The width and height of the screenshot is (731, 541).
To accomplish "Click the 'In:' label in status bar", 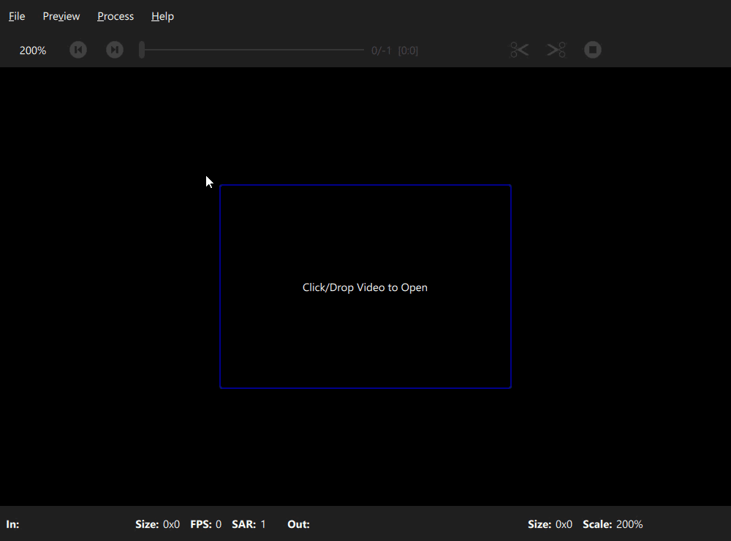I will click(13, 524).
